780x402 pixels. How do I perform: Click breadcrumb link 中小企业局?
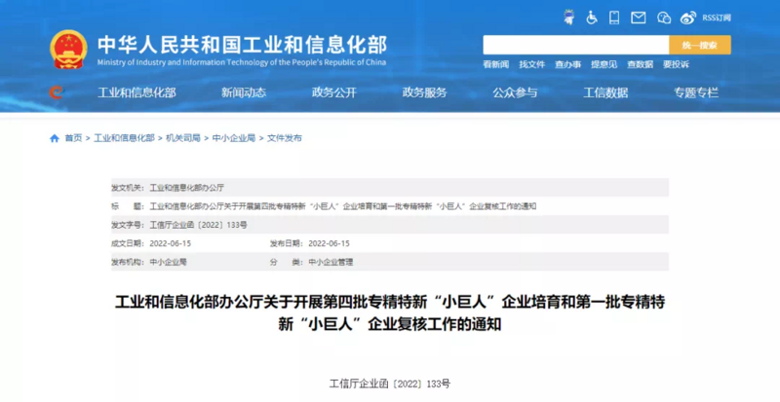click(234, 138)
